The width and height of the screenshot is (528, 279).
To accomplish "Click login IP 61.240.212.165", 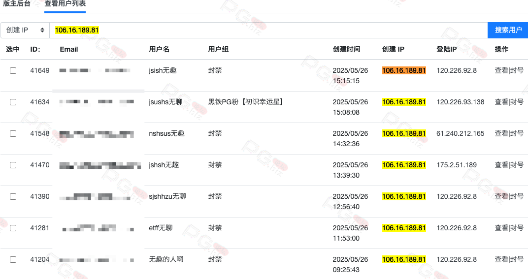I will pos(460,133).
